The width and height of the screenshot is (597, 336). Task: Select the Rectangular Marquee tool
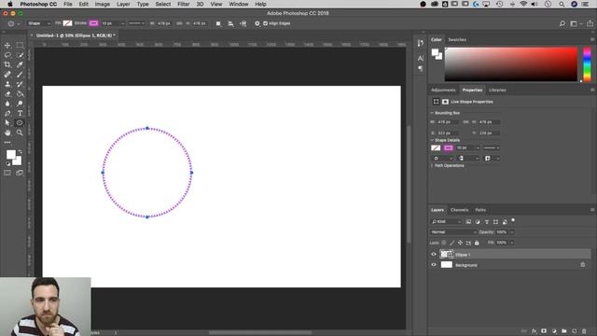[x=20, y=45]
